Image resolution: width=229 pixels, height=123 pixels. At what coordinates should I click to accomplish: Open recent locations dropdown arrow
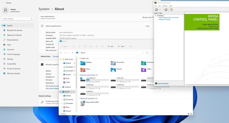coord(69,53)
